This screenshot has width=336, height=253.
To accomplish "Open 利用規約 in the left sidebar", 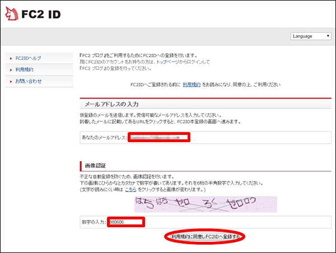I will pos(24,69).
